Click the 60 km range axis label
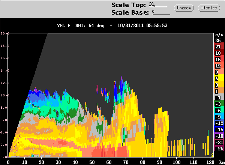The height and width of the screenshot is (165, 225). 109,162
